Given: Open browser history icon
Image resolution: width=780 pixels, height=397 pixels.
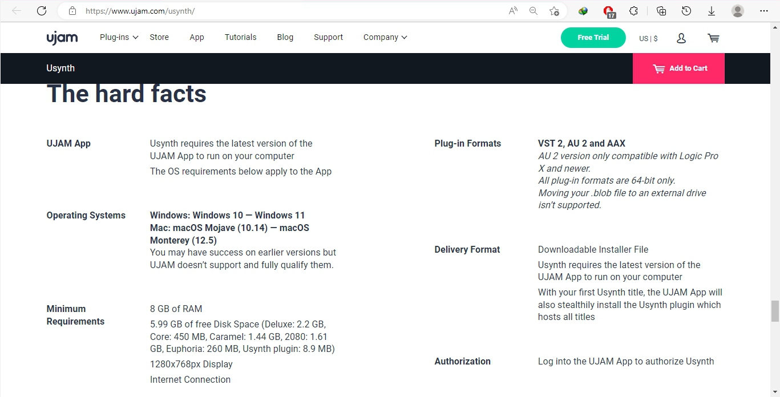Looking at the screenshot, I should click(x=686, y=11).
